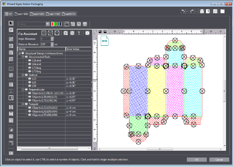Click the color bars swatch next to Cutting
The height and width of the screenshot is (167, 233).
pos(57,24)
